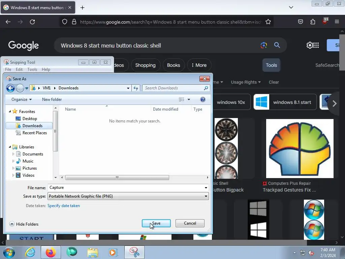This screenshot has height=259, width=345.
Task: Select the Videos library item
Action: point(28,175)
